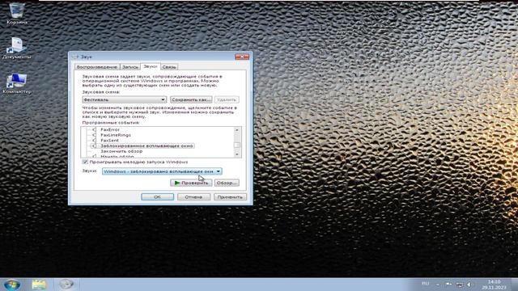Show hidden tray icons arrow
The height and width of the screenshot is (291, 518).
[438, 285]
